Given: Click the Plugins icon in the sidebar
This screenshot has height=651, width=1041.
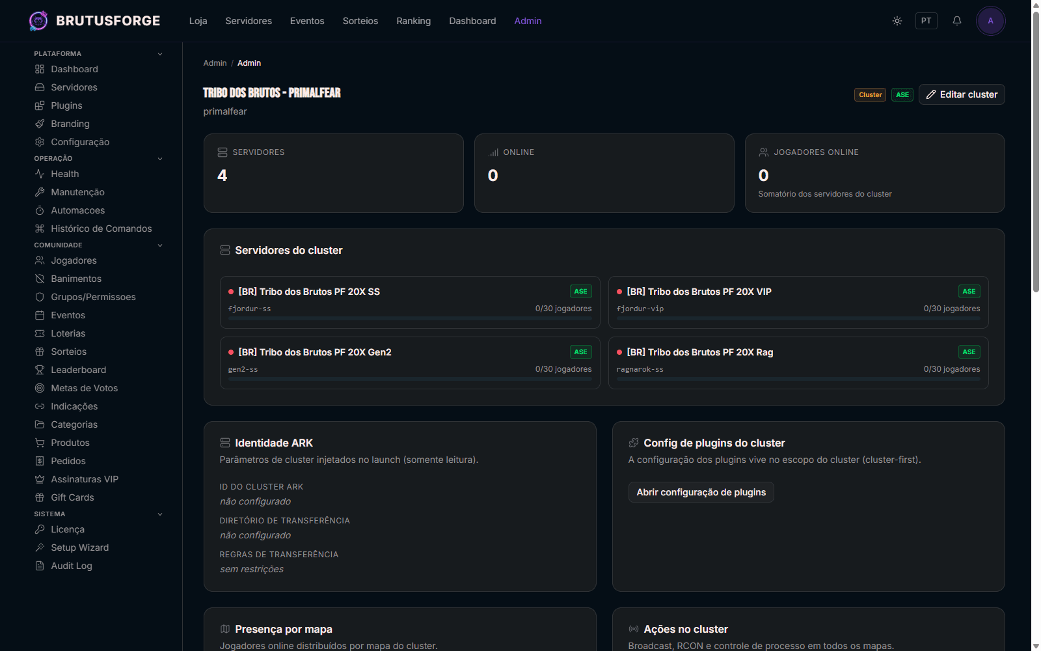Looking at the screenshot, I should [x=40, y=105].
